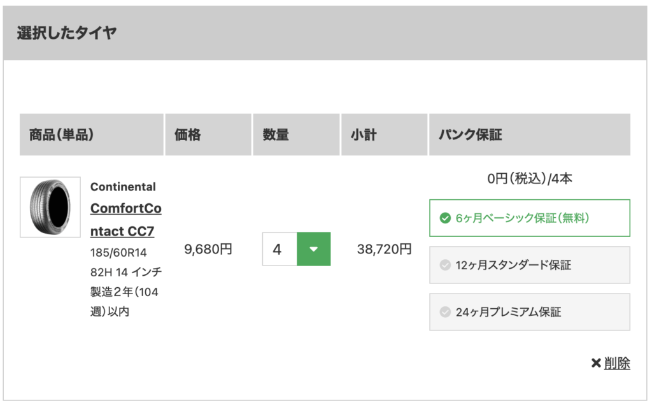652x405 pixels.
Task: Click the X icon beside 削除
Action: tap(596, 363)
